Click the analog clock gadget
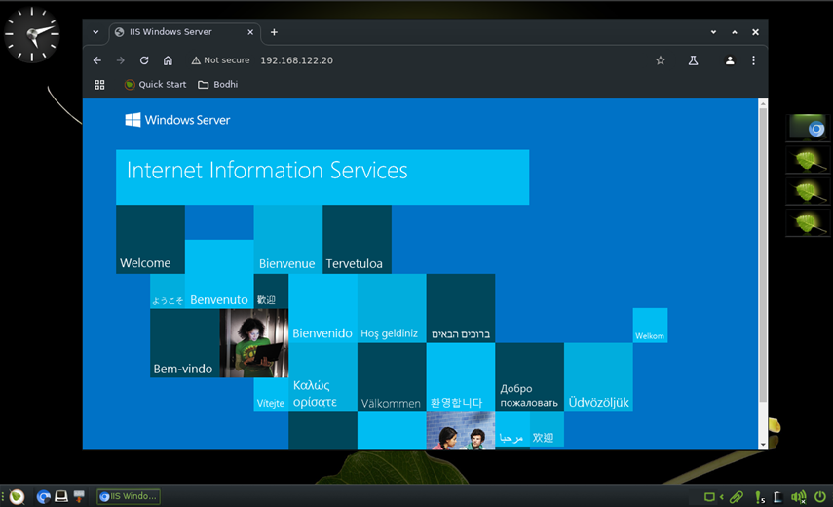The image size is (833, 507). pyautogui.click(x=31, y=34)
